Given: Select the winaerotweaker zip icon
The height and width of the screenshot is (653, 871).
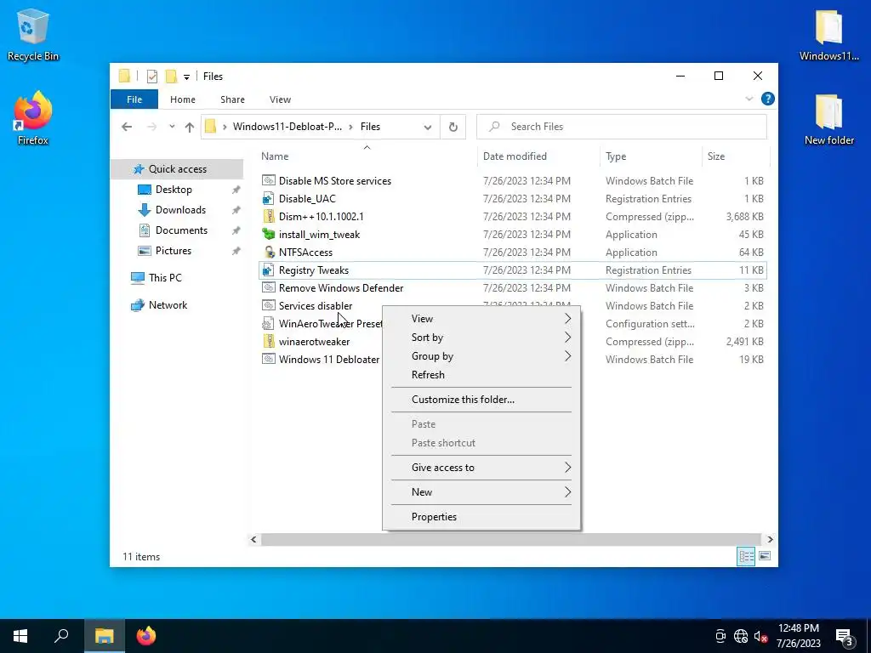Looking at the screenshot, I should [269, 341].
